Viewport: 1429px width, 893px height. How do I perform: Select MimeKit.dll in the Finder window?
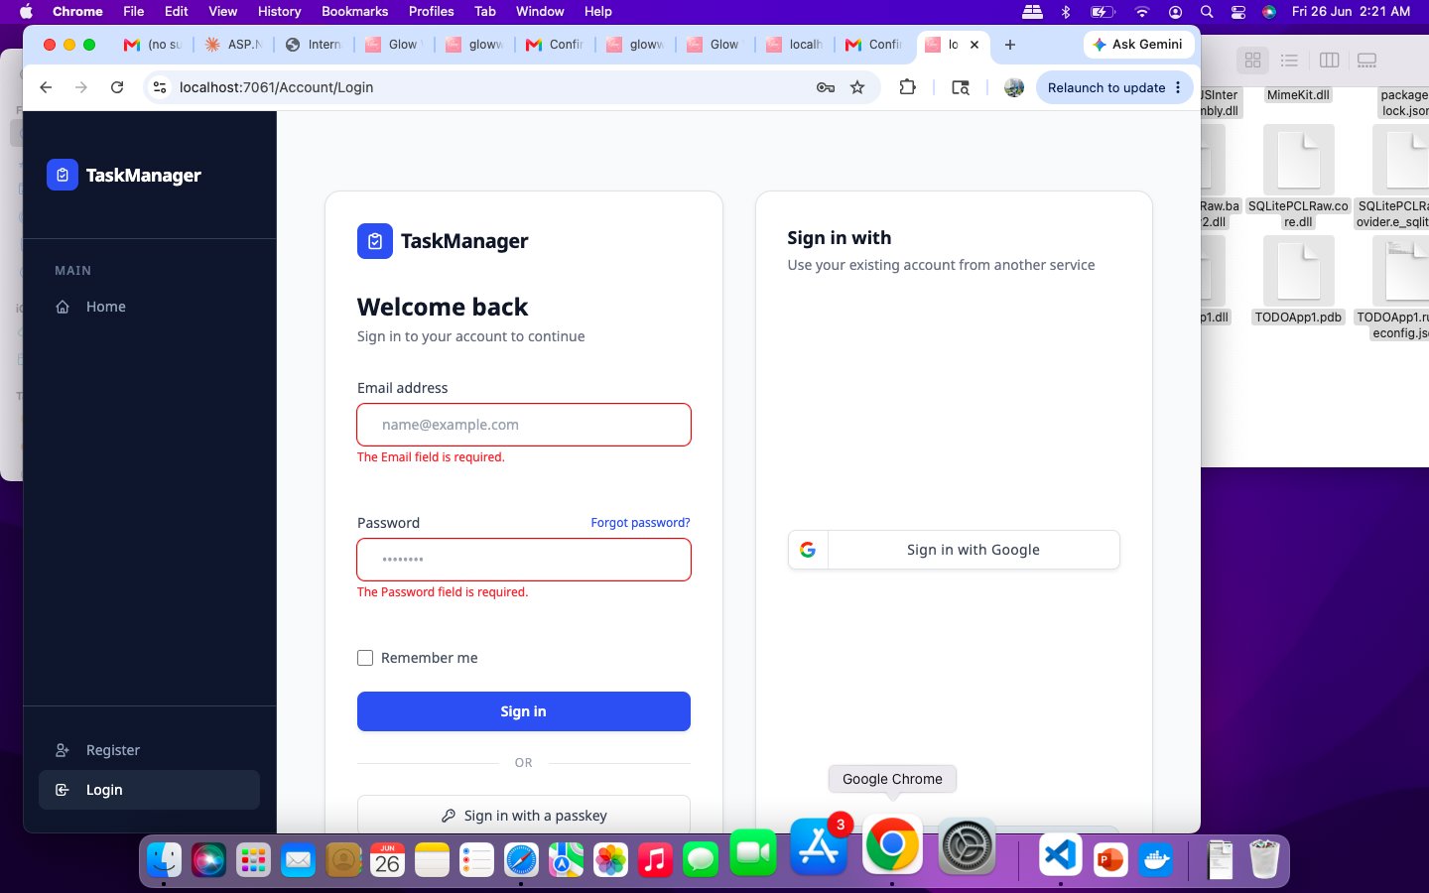[1298, 95]
